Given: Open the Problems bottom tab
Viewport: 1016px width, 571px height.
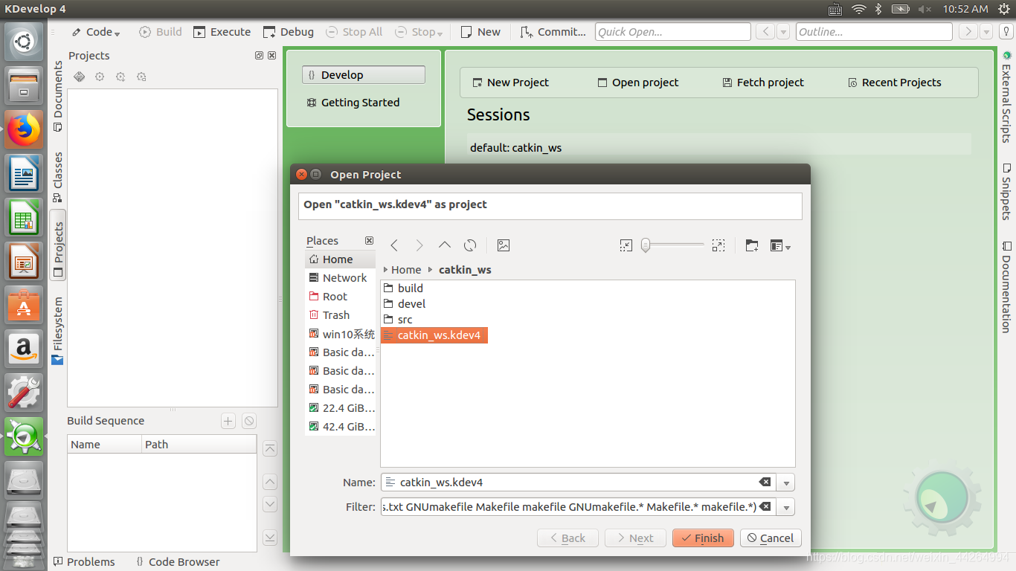Looking at the screenshot, I should click(84, 562).
